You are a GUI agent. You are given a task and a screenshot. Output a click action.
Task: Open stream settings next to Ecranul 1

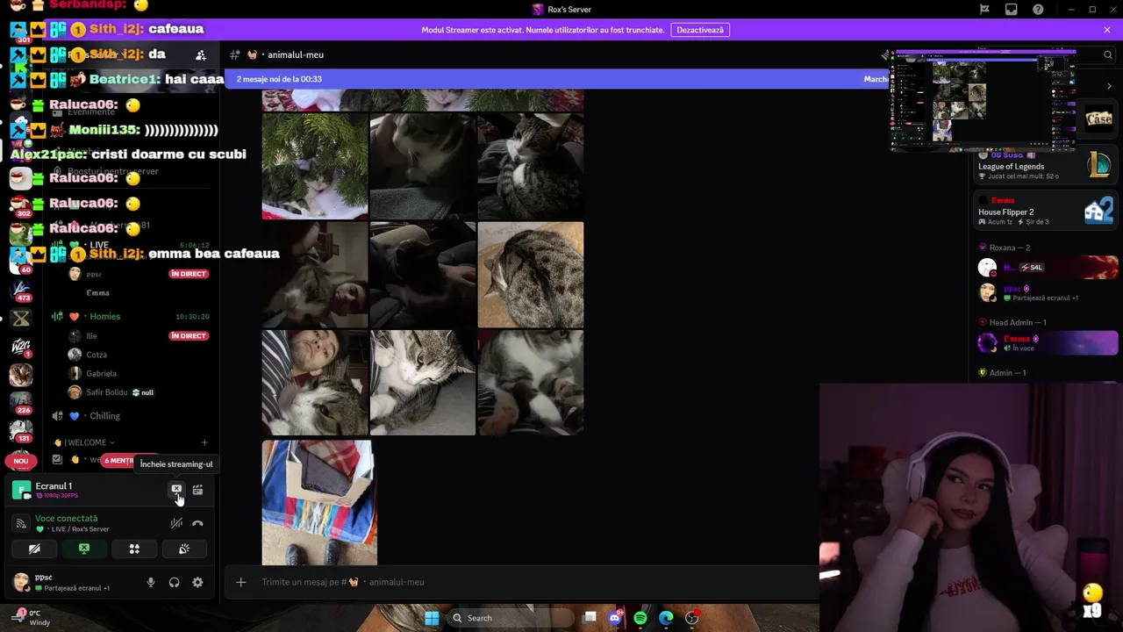[197, 490]
